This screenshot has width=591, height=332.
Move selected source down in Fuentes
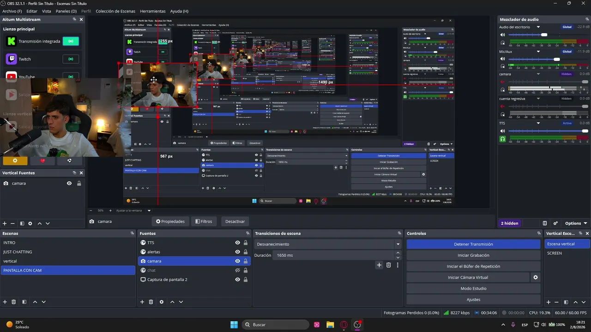[x=181, y=302]
